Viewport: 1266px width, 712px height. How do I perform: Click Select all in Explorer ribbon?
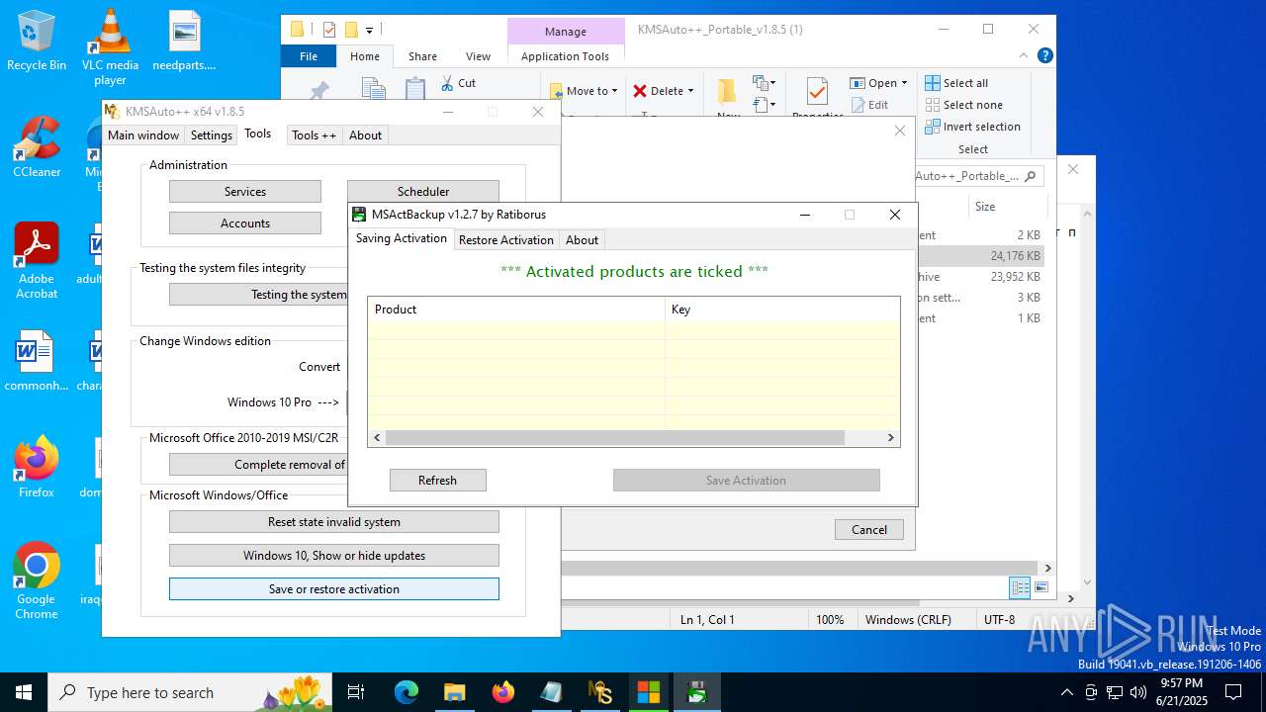coord(956,83)
